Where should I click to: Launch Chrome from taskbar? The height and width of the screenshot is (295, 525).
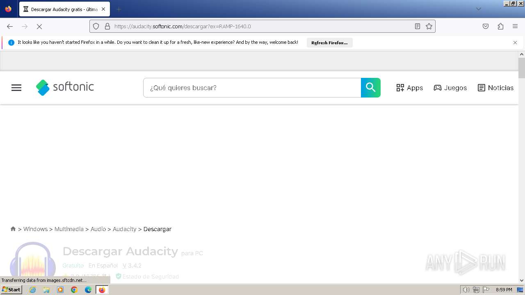click(74, 290)
